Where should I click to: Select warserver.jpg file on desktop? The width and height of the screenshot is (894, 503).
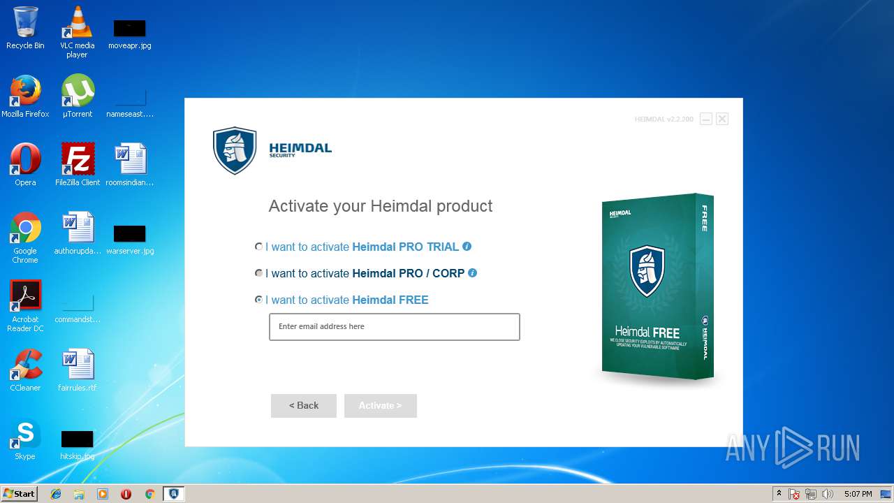point(129,239)
